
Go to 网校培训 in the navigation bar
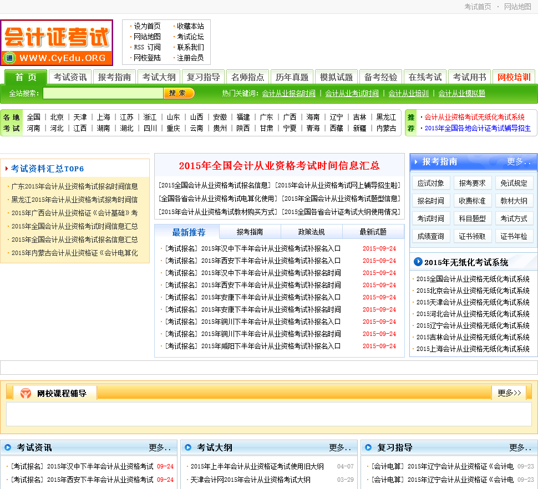[x=514, y=77]
